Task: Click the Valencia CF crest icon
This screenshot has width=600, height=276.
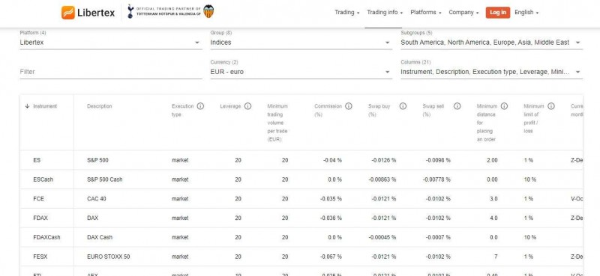Action: coord(208,12)
